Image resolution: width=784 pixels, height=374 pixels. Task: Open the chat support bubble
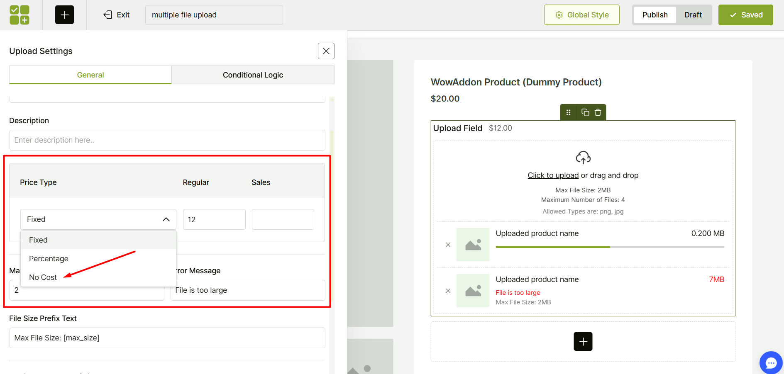(771, 363)
